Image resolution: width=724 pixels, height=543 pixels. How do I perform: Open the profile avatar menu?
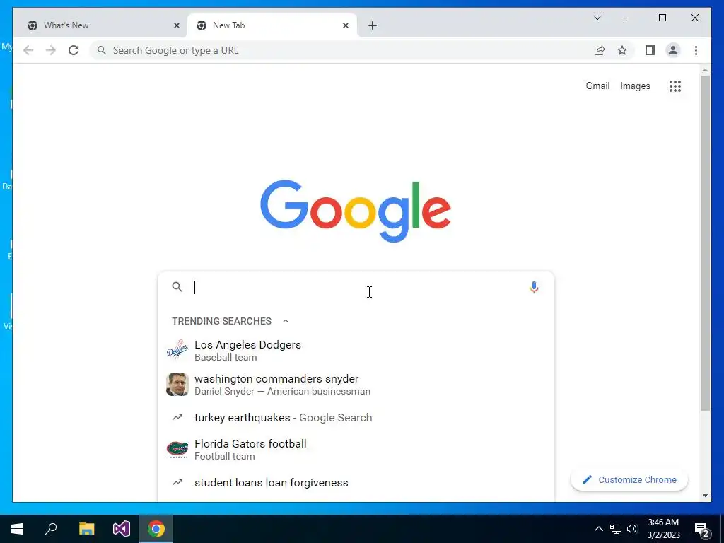point(673,50)
